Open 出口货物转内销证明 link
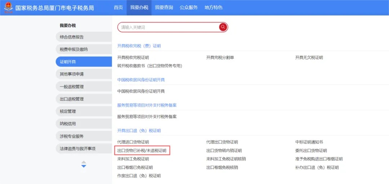 (x=224, y=151)
